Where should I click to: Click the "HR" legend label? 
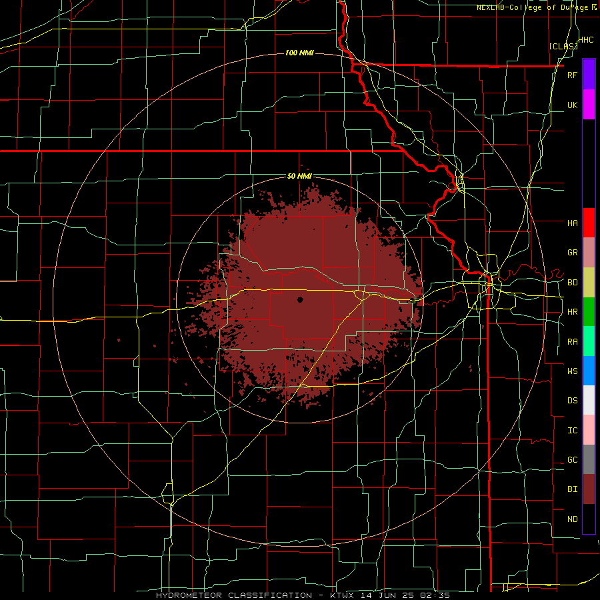point(572,312)
